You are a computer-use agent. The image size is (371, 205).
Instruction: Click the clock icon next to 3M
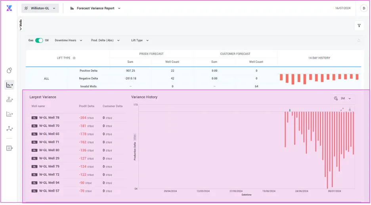[336, 98]
